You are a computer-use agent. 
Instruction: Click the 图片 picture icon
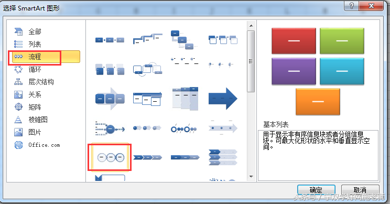pos(18,132)
